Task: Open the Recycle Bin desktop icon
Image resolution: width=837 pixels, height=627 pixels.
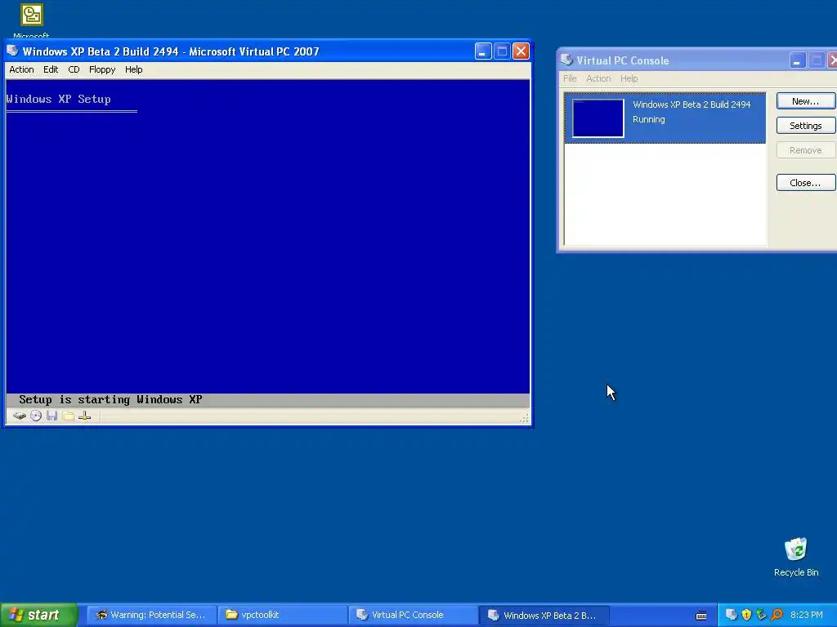Action: 796,557
